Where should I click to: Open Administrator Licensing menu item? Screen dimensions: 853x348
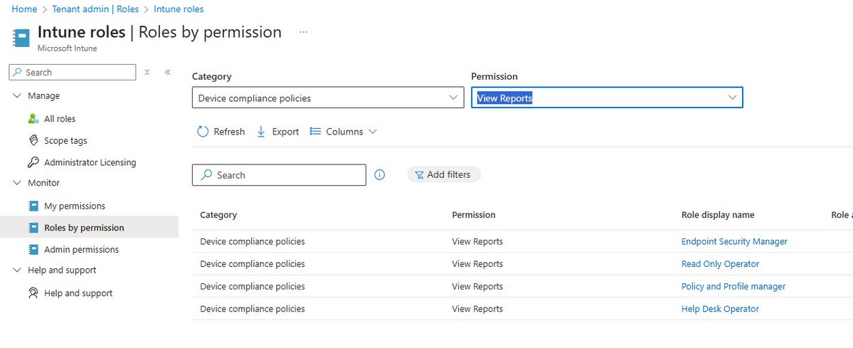click(90, 162)
